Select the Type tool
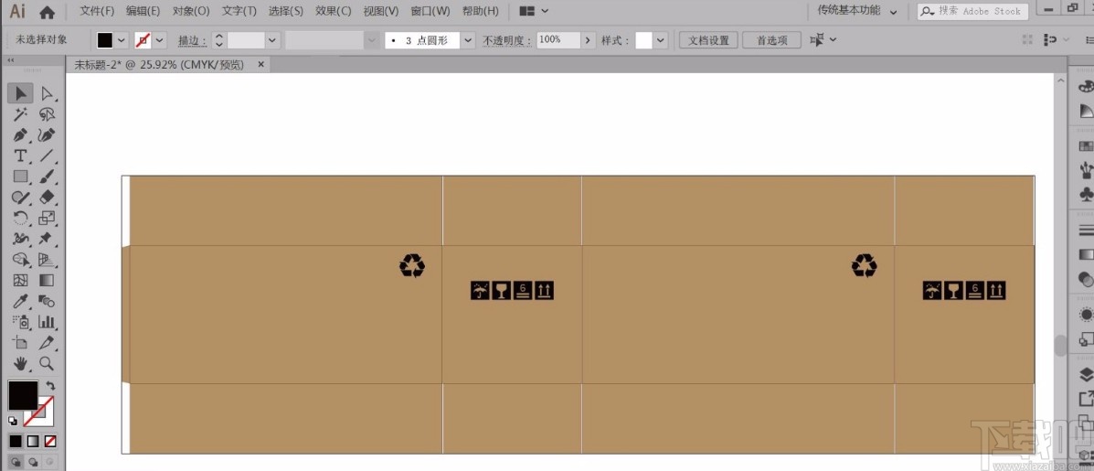The image size is (1094, 471). (20, 155)
